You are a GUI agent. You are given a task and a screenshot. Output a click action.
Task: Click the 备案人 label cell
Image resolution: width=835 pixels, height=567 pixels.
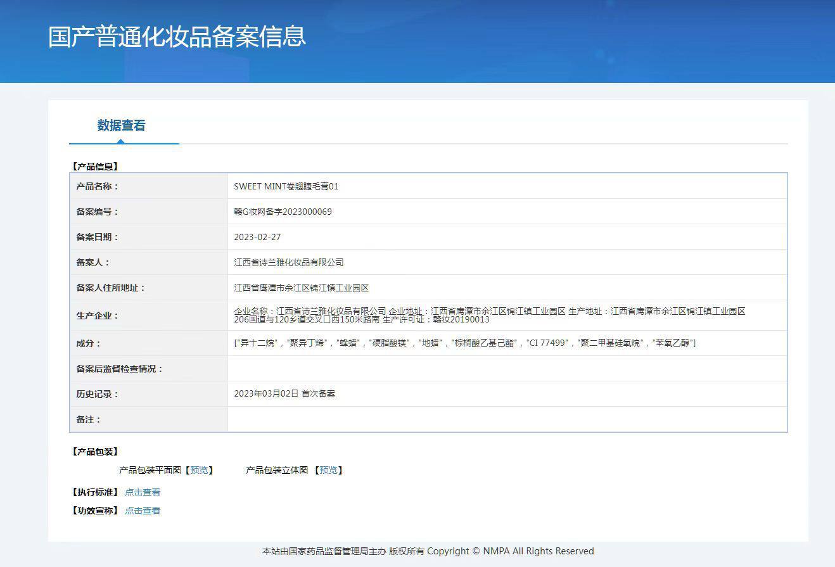149,262
